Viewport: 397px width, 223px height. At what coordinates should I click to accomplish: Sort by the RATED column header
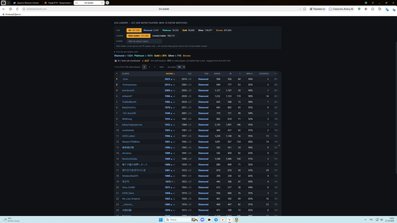[217, 74]
